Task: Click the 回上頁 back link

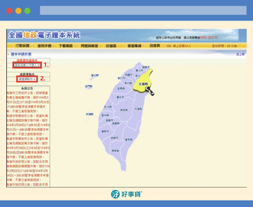Action: pyautogui.click(x=240, y=54)
